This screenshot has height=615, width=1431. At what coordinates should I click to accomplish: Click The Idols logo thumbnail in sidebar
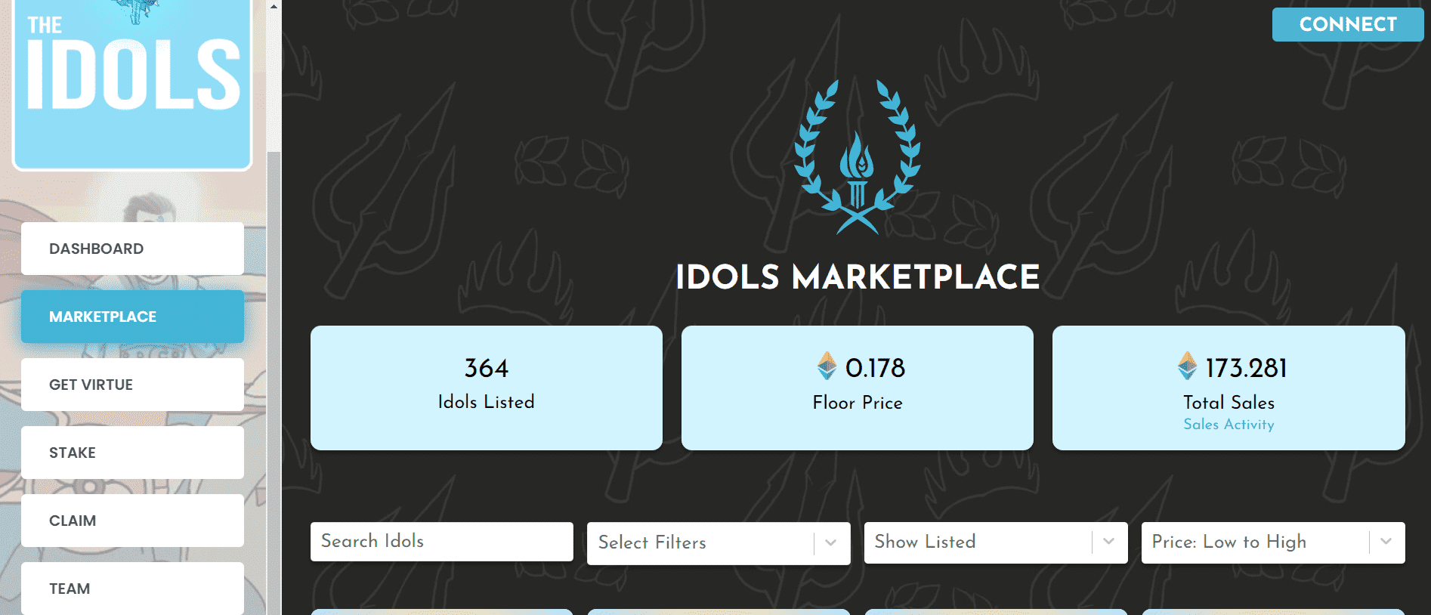(x=132, y=83)
